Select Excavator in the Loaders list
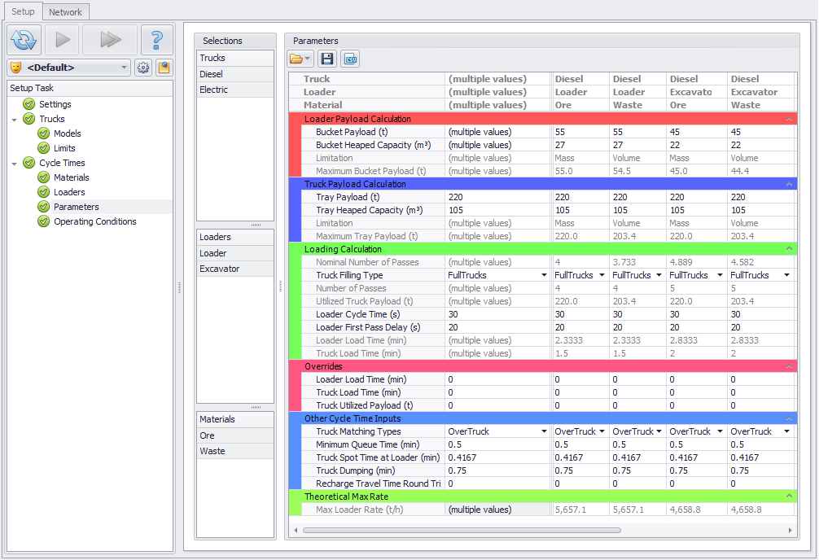 220,269
